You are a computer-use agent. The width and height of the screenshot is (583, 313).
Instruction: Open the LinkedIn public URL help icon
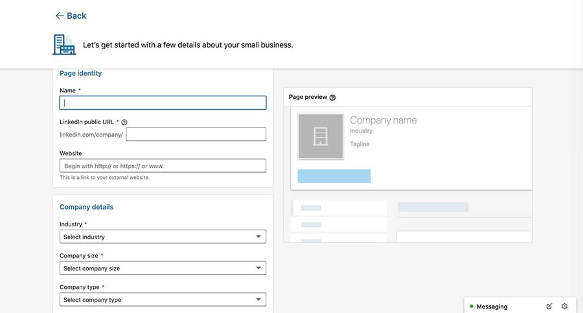pyautogui.click(x=124, y=122)
